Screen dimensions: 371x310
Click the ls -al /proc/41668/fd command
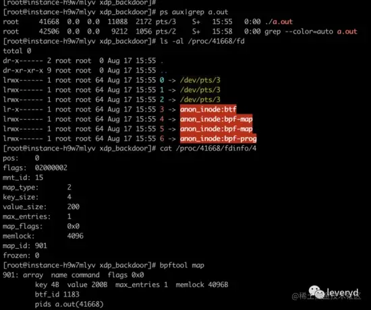click(x=202, y=41)
